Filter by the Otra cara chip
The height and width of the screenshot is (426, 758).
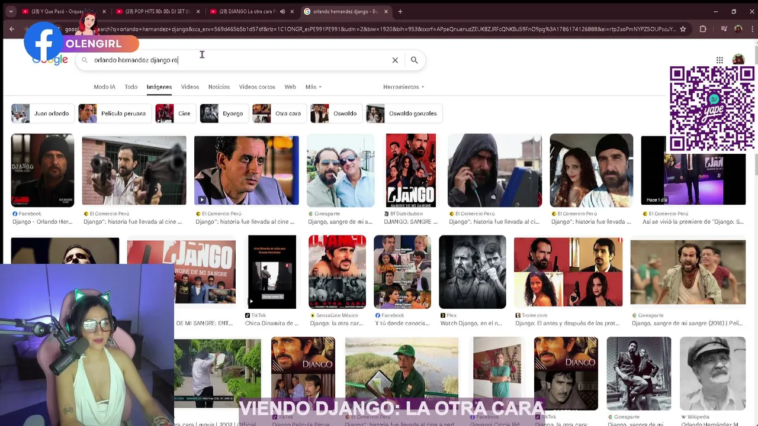tap(279, 114)
